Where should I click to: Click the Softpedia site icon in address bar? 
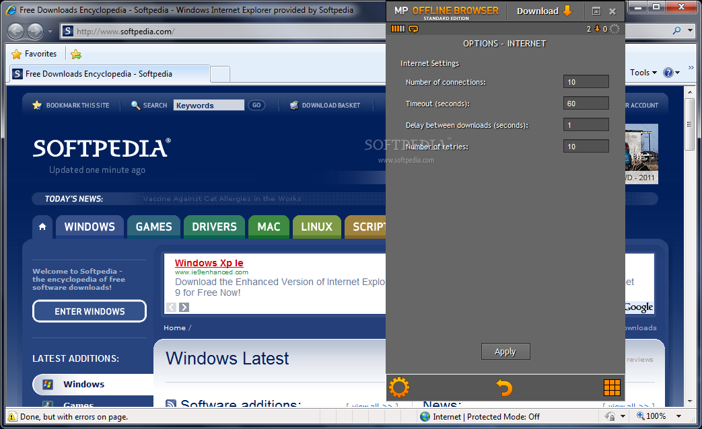(67, 32)
